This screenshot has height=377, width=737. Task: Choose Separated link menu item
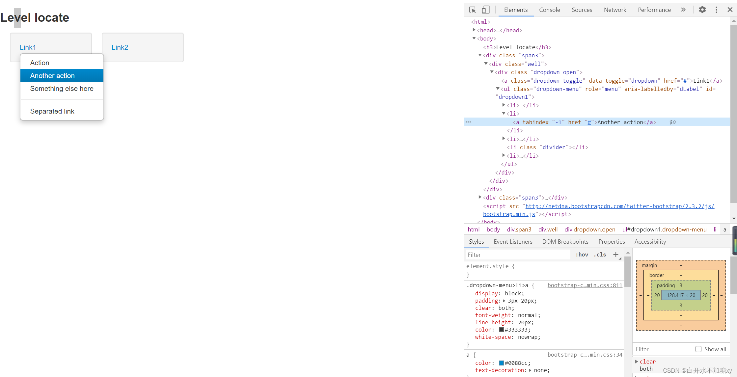coord(62,111)
